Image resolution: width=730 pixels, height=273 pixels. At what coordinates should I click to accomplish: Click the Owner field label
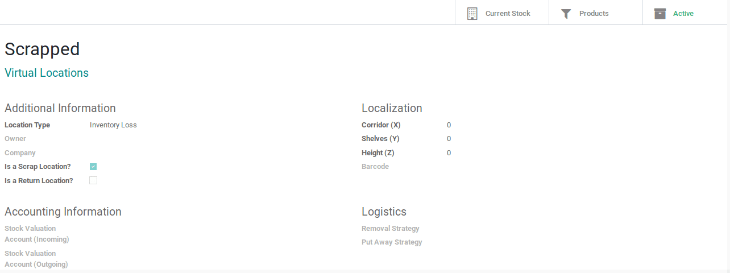pyautogui.click(x=15, y=139)
